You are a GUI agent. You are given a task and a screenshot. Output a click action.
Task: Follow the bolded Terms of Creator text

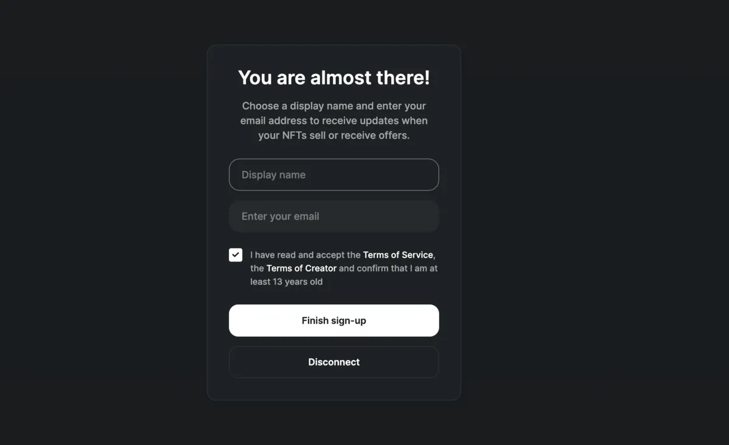click(x=301, y=268)
